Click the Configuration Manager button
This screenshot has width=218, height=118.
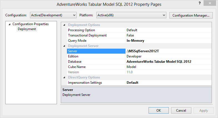[191, 15]
